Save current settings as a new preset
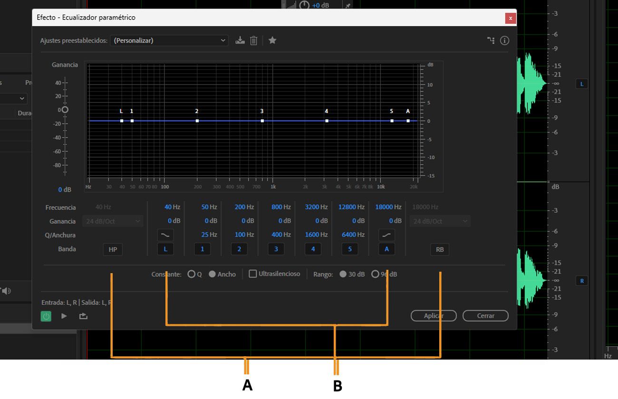This screenshot has width=618, height=399. point(240,40)
